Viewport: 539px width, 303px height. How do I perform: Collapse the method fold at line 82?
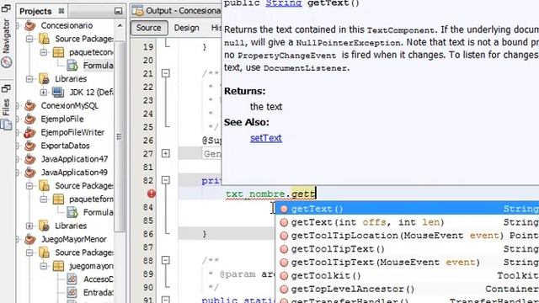click(x=166, y=180)
